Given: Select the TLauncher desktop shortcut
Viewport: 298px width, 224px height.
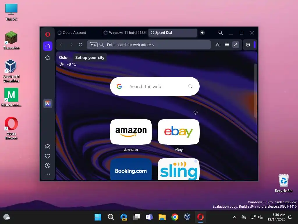Looking at the screenshot, I should [11, 40].
